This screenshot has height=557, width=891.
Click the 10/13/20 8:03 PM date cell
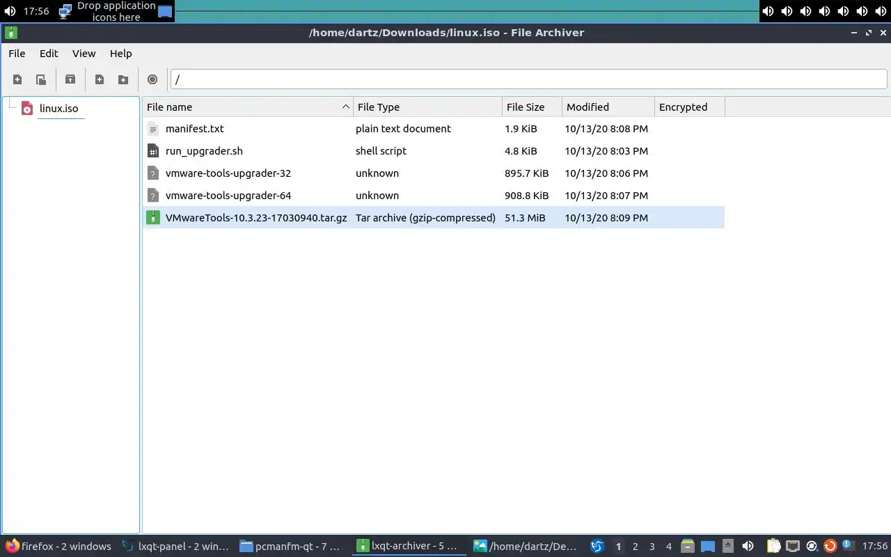(x=606, y=151)
